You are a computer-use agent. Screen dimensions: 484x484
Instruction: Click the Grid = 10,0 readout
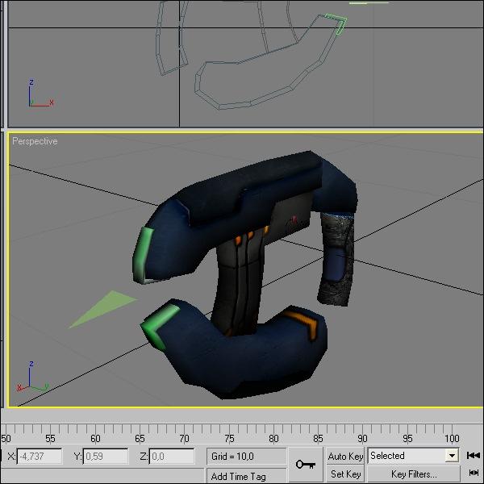pos(246,457)
